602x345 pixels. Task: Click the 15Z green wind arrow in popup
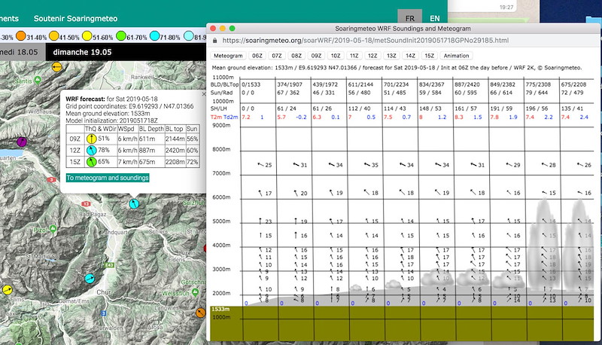[91, 162]
